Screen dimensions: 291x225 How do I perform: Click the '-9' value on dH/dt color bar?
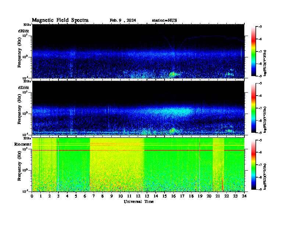(x=260, y=76)
